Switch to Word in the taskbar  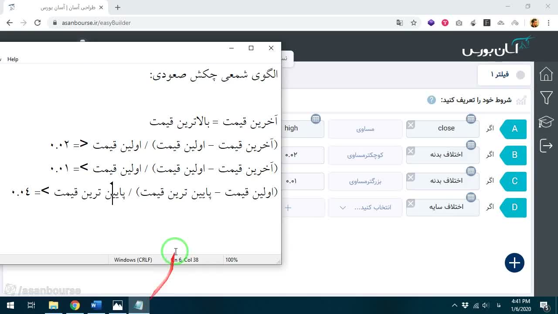pos(96,305)
